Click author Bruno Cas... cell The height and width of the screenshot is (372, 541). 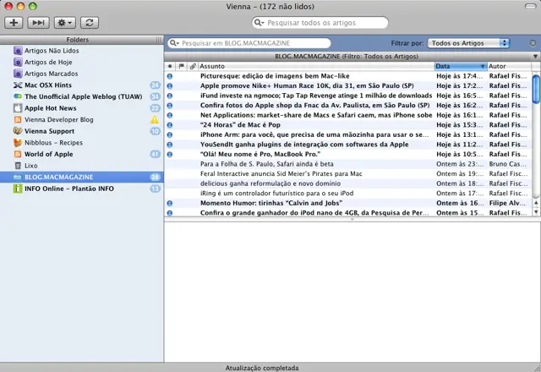point(508,164)
